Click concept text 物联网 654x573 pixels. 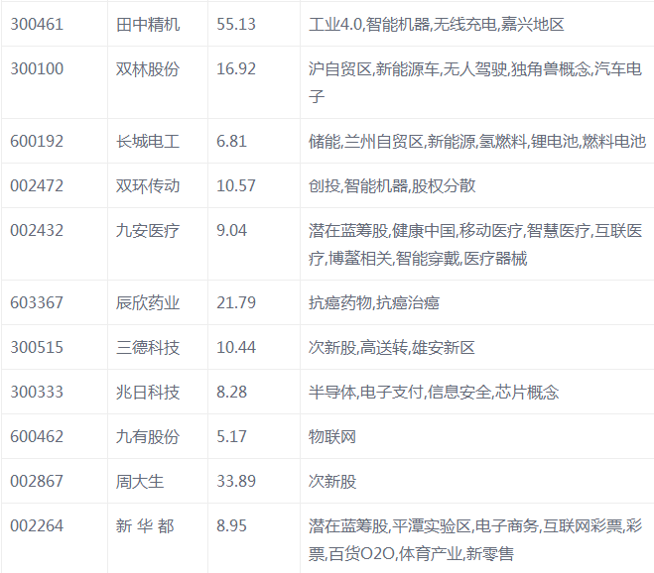coord(332,436)
